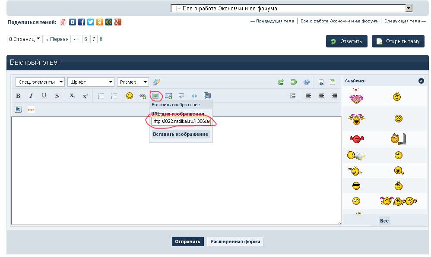Close the Смайлики panel
Viewport: 431px width, 257px height.
(x=421, y=81)
